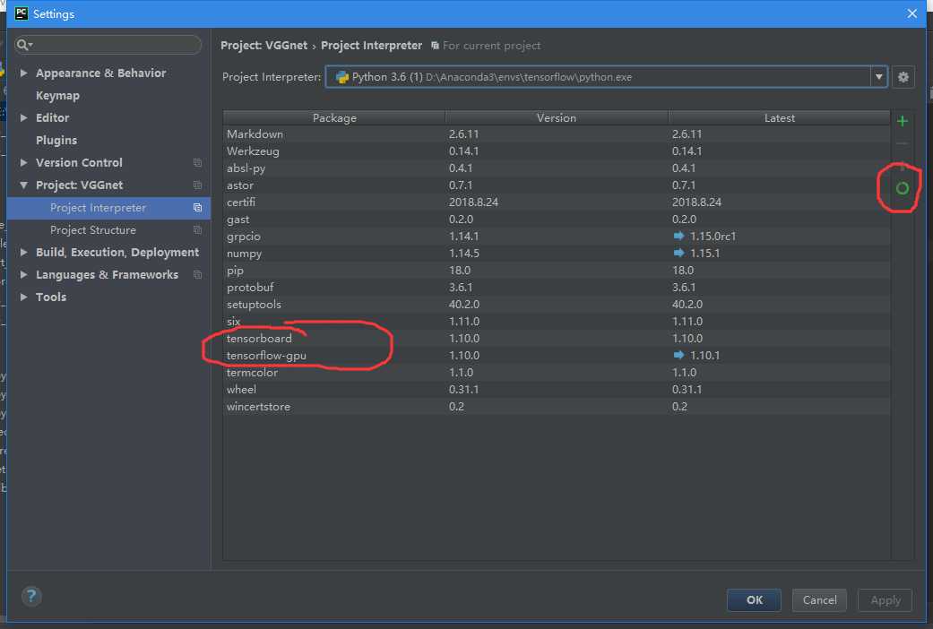
Task: Click the copy icon beside Project Interpreter
Action: (197, 208)
